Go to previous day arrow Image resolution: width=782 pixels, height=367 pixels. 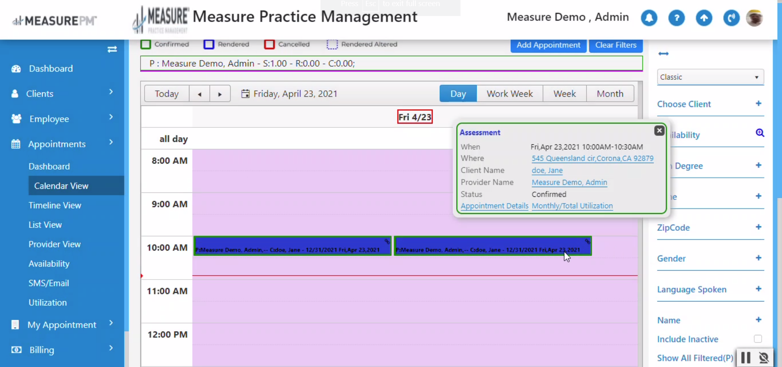pos(200,94)
